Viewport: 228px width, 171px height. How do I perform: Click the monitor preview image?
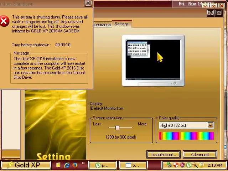click(153, 61)
